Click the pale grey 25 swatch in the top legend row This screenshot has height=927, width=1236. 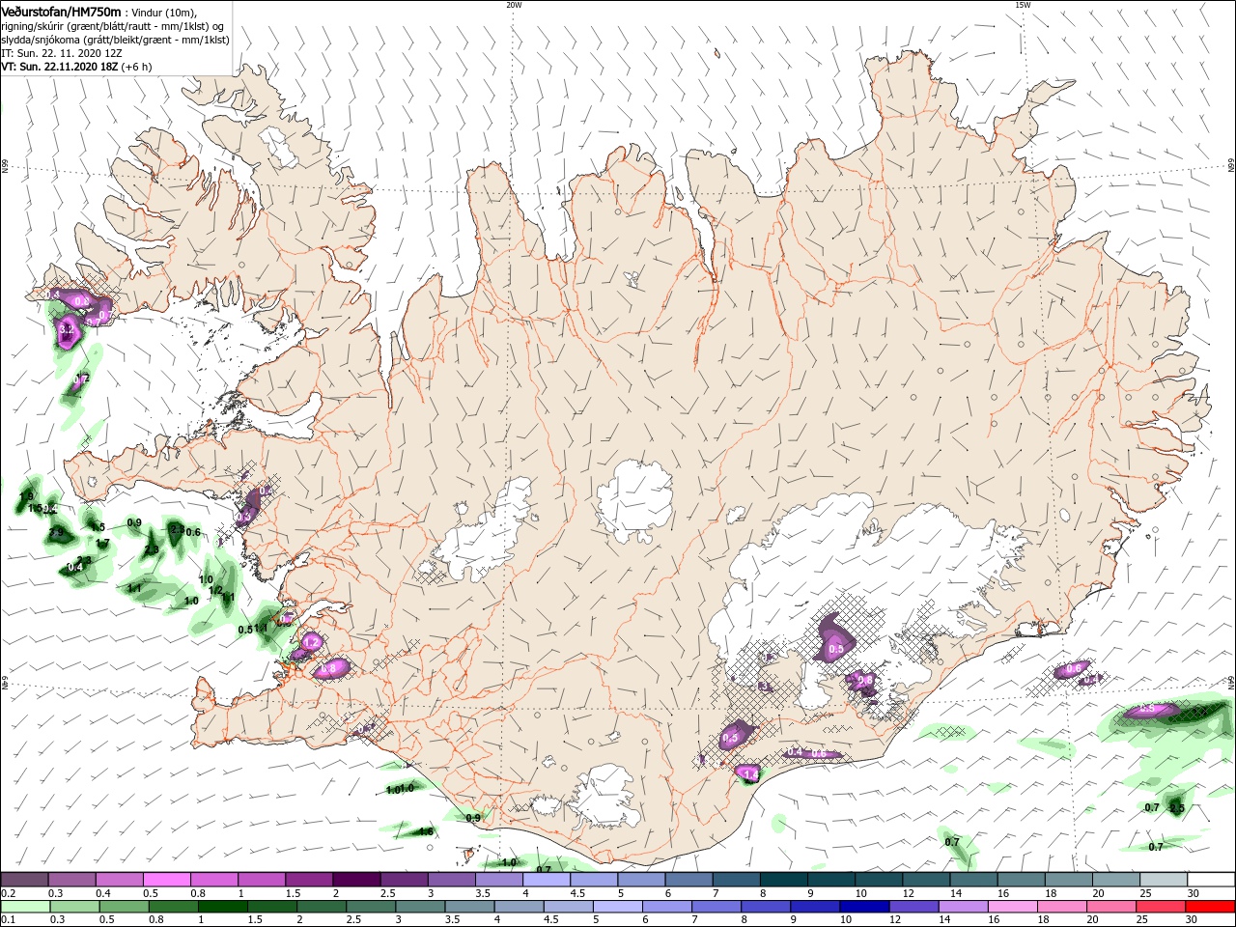(x=1162, y=880)
